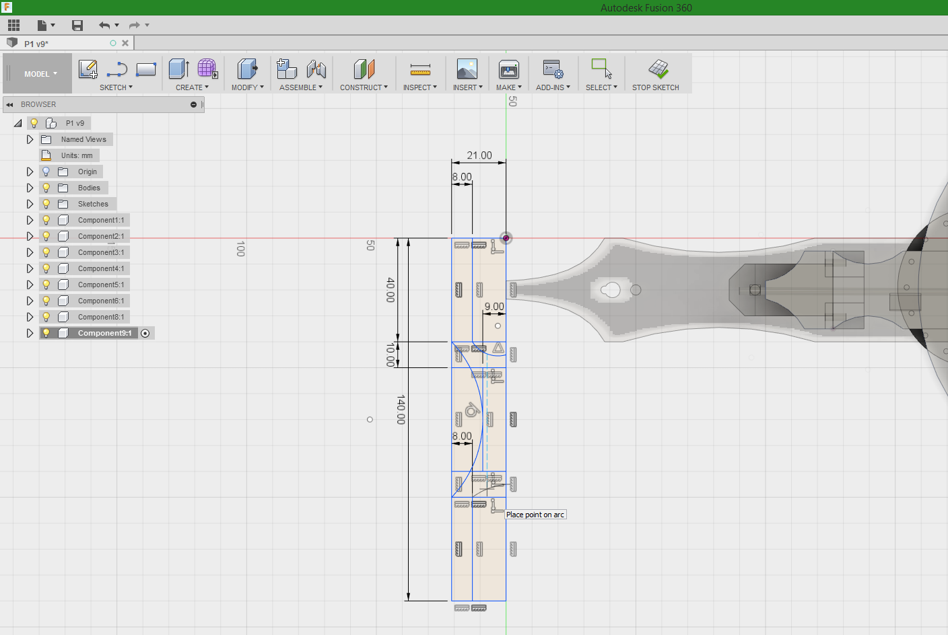Select the New Component tool
This screenshot has height=635, width=948.
click(287, 69)
